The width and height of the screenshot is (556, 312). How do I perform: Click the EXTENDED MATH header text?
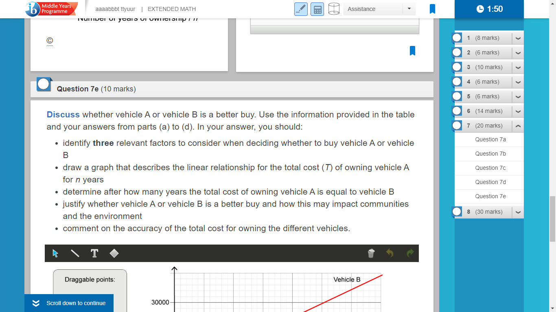pos(172,9)
